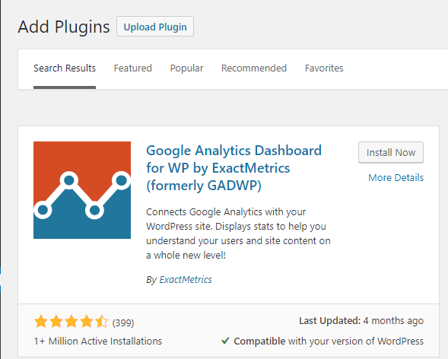This screenshot has width=448, height=359.
Task: Click the second rating star
Action: click(56, 322)
